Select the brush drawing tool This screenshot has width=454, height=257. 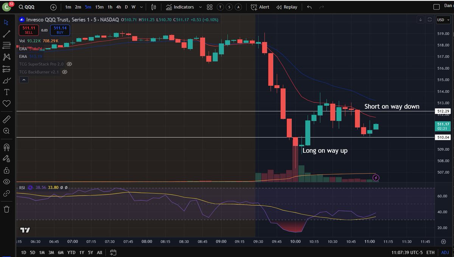pyautogui.click(x=6, y=81)
